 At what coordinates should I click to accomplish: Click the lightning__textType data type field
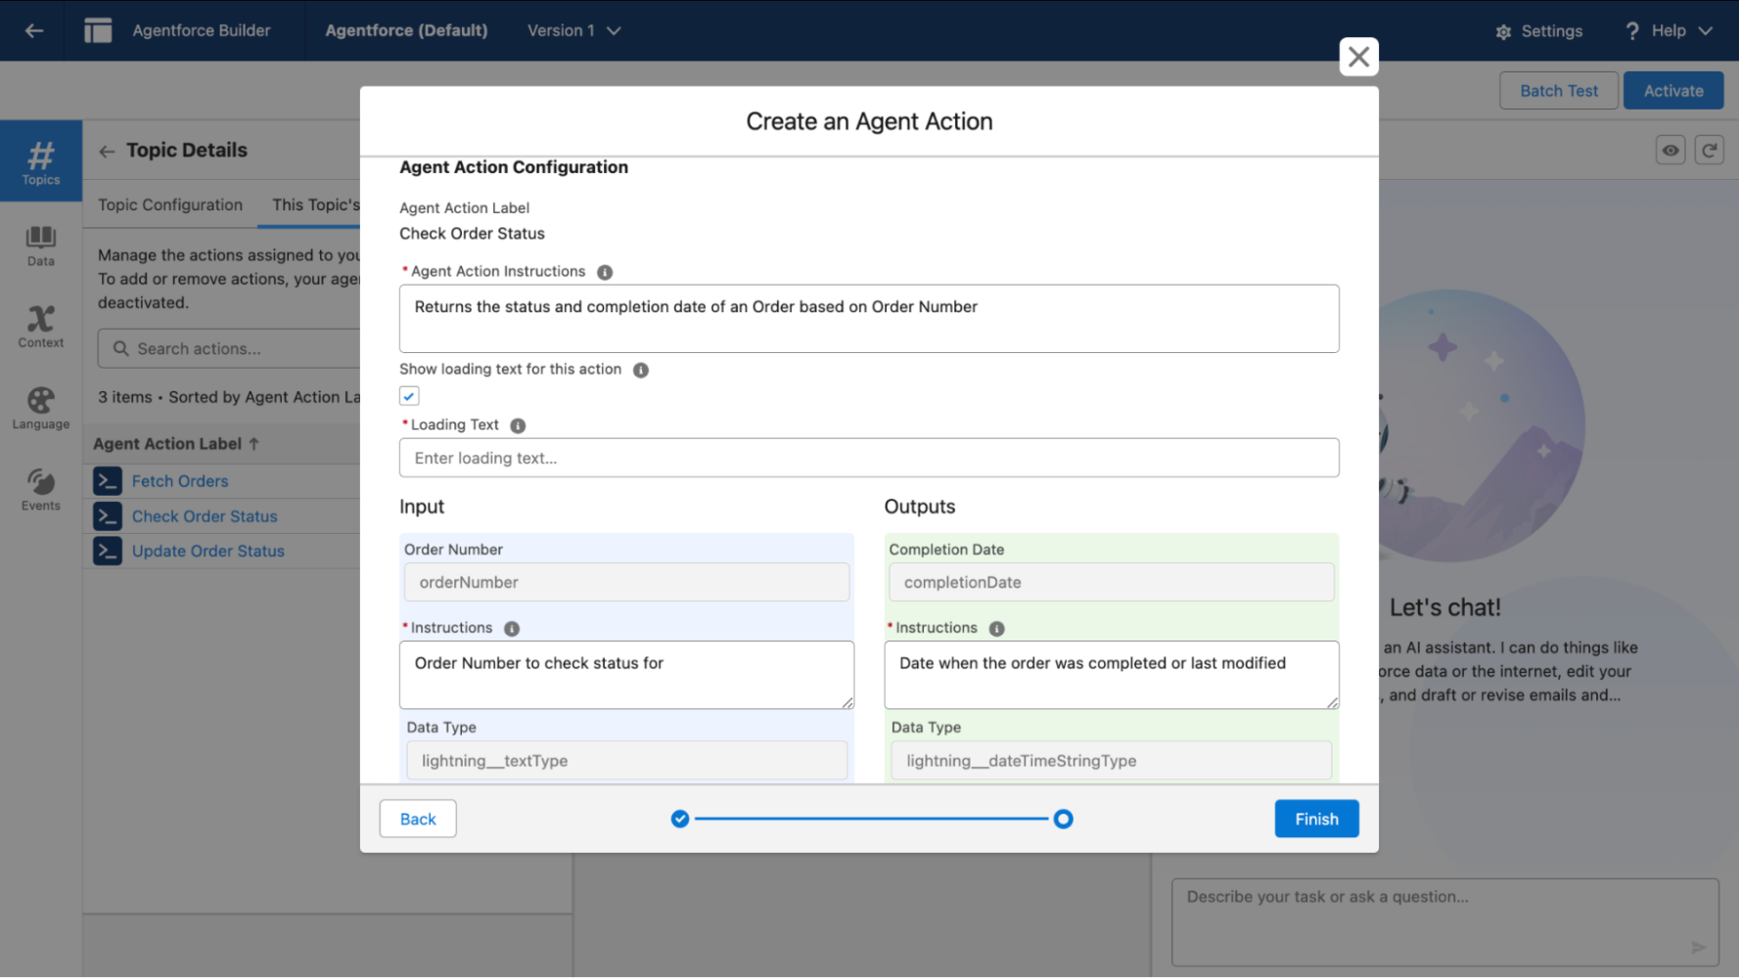click(626, 760)
